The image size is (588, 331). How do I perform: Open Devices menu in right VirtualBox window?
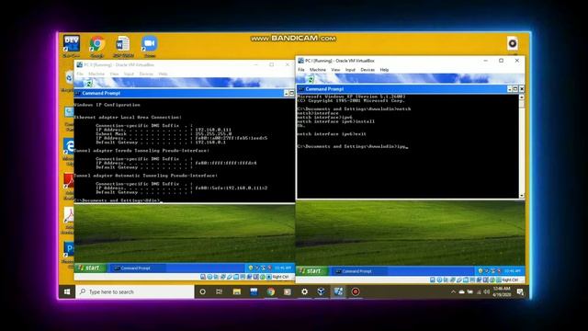click(x=367, y=70)
